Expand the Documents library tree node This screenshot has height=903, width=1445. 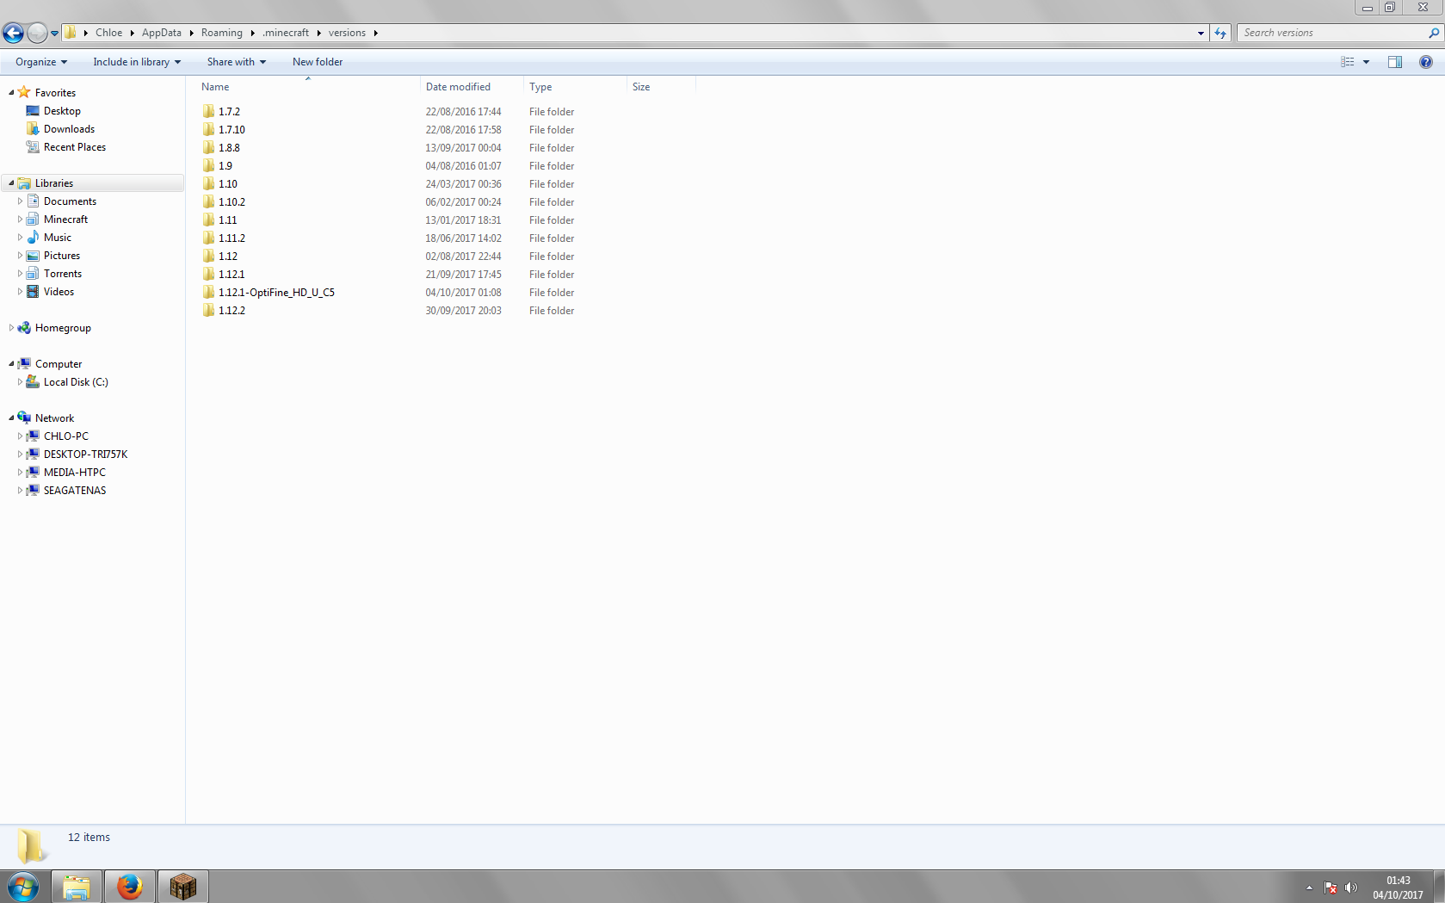tap(20, 201)
